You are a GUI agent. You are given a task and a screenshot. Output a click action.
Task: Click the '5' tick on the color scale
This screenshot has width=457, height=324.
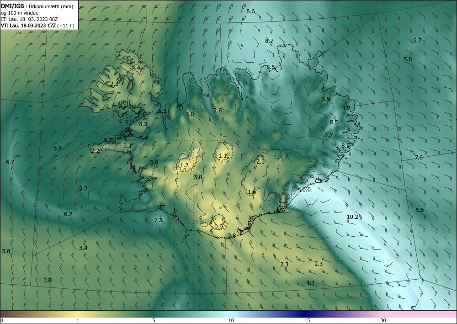pyautogui.click(x=154, y=321)
